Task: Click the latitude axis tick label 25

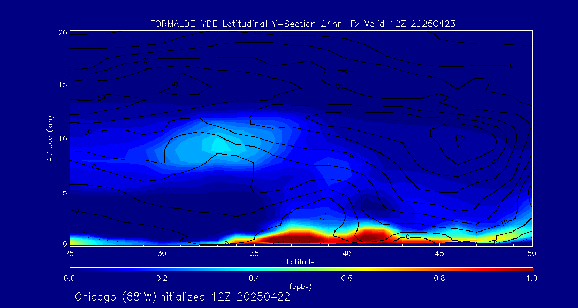Action: 69,253
